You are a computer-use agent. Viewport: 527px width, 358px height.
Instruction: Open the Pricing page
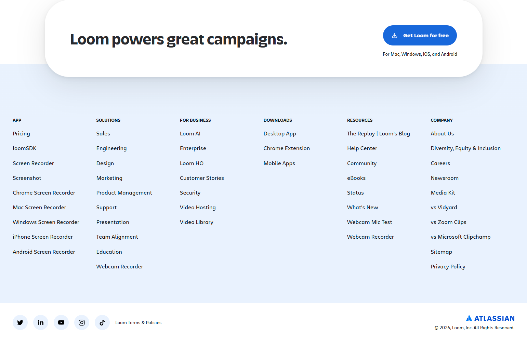coord(21,133)
